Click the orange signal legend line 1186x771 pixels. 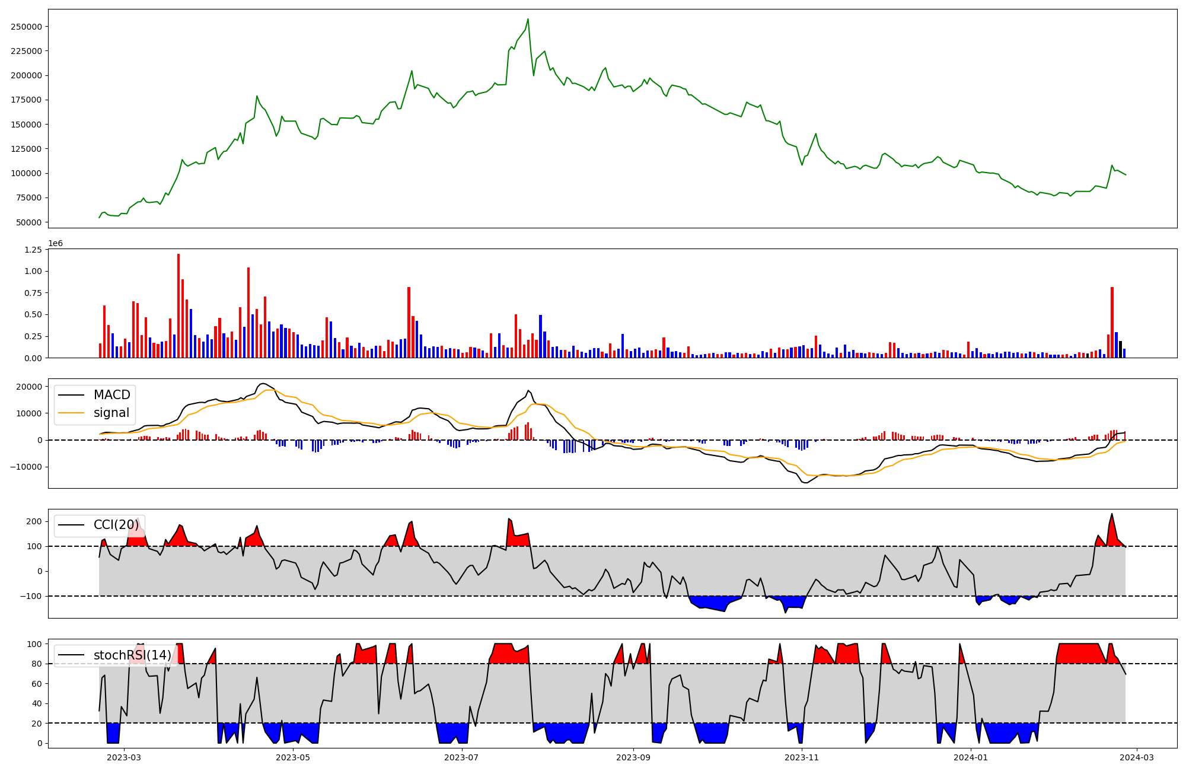tap(72, 413)
